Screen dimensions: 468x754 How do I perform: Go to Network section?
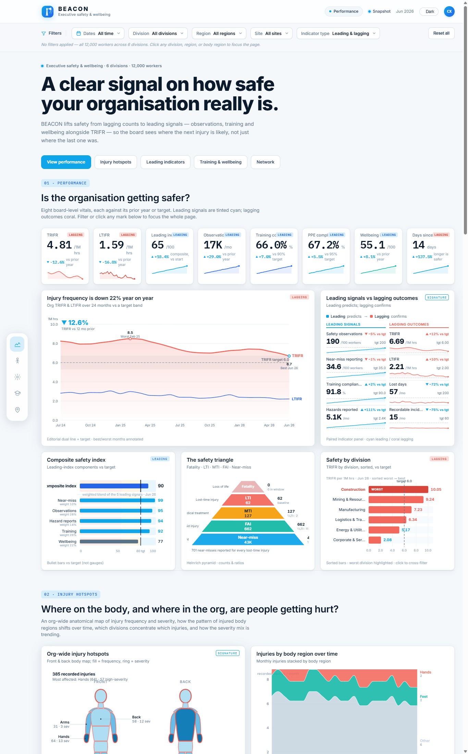click(x=266, y=162)
